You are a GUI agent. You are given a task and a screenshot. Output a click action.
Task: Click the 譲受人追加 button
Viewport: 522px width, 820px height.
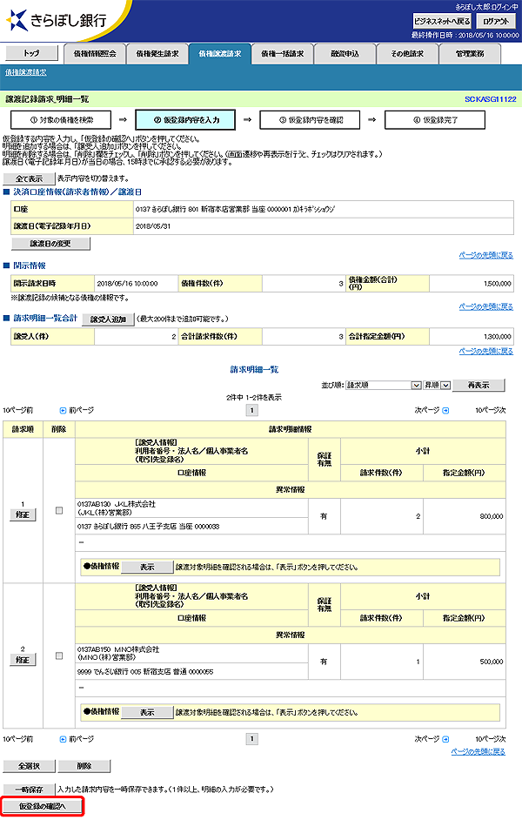click(x=108, y=319)
